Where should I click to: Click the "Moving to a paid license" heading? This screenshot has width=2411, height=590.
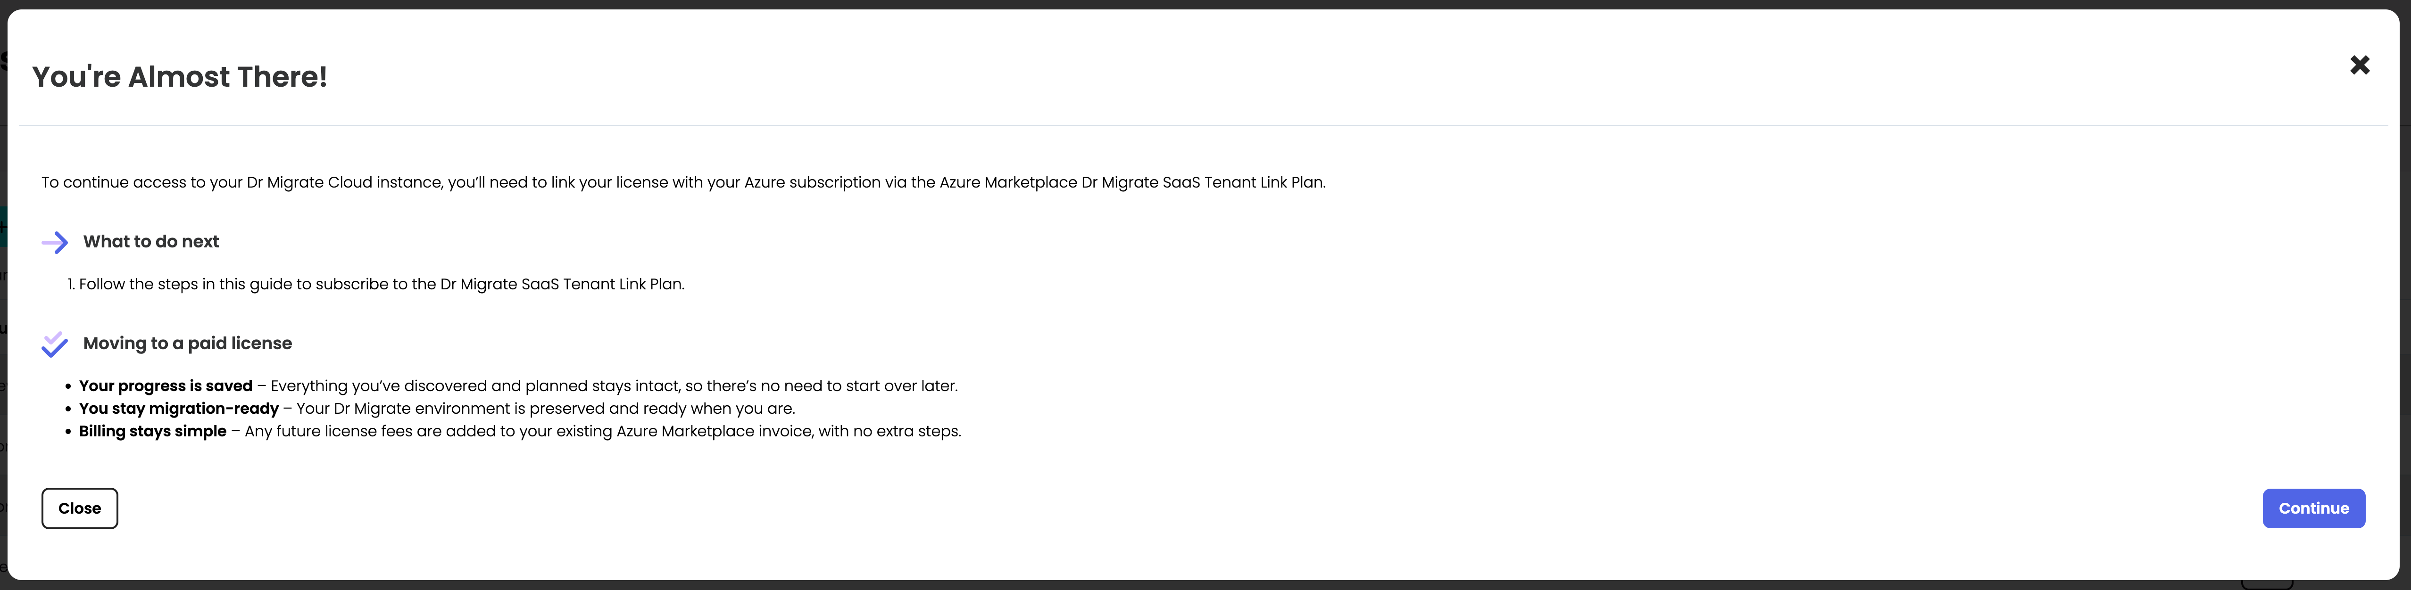pyautogui.click(x=187, y=343)
